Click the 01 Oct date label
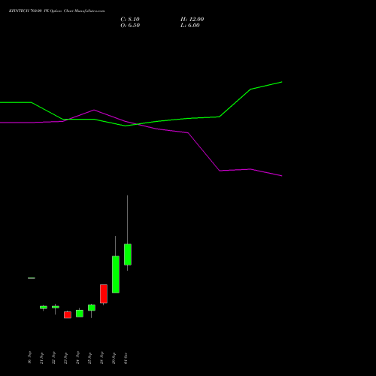Screen dimensions: 376x376 [126, 358]
